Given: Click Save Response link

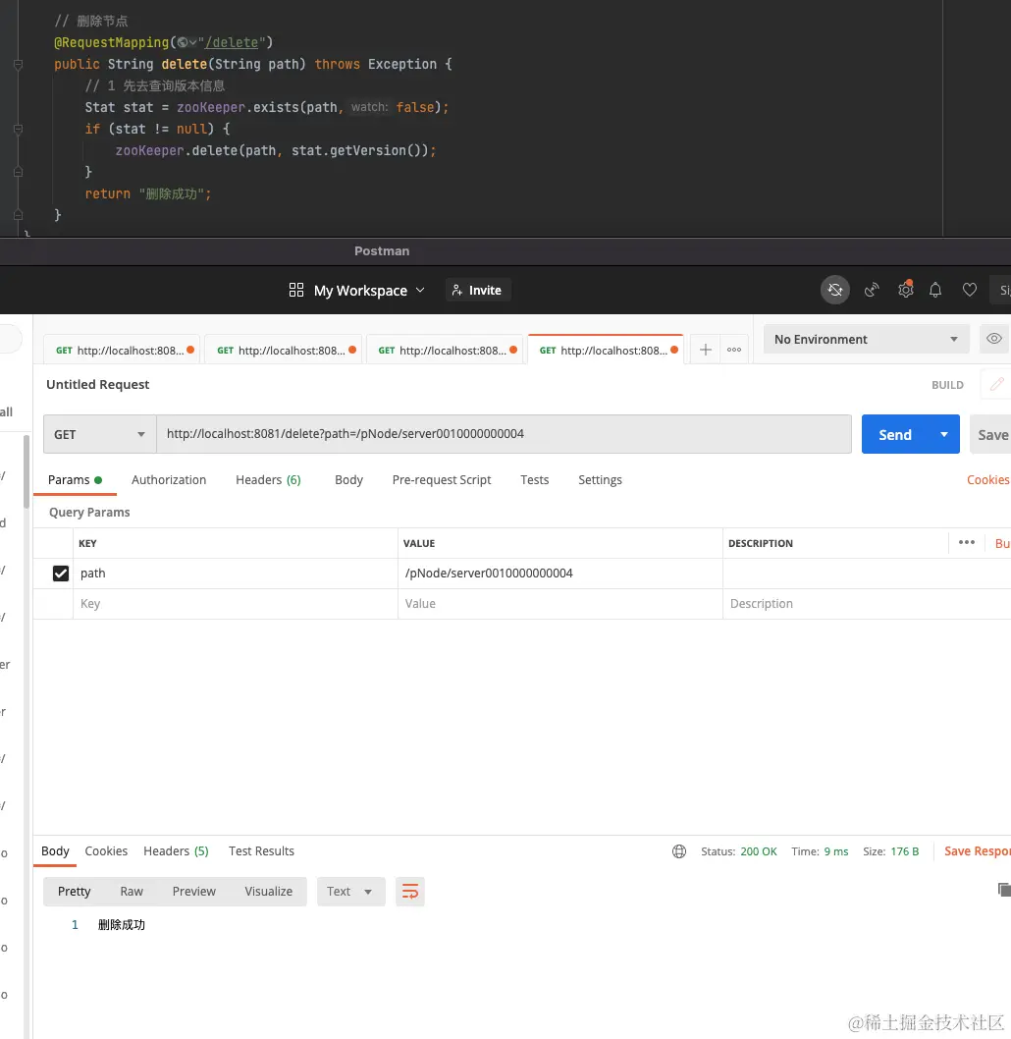Looking at the screenshot, I should pos(978,851).
